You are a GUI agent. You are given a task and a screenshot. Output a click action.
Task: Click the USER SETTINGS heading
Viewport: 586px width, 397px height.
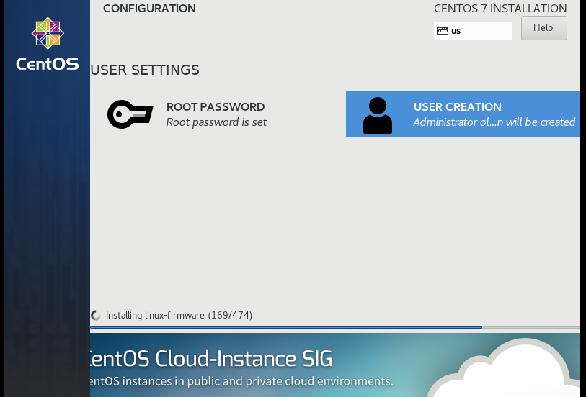pyautogui.click(x=145, y=70)
